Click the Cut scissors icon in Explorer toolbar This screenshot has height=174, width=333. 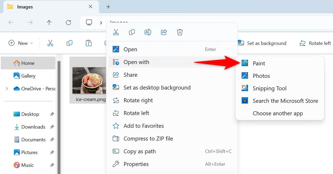coord(50,43)
